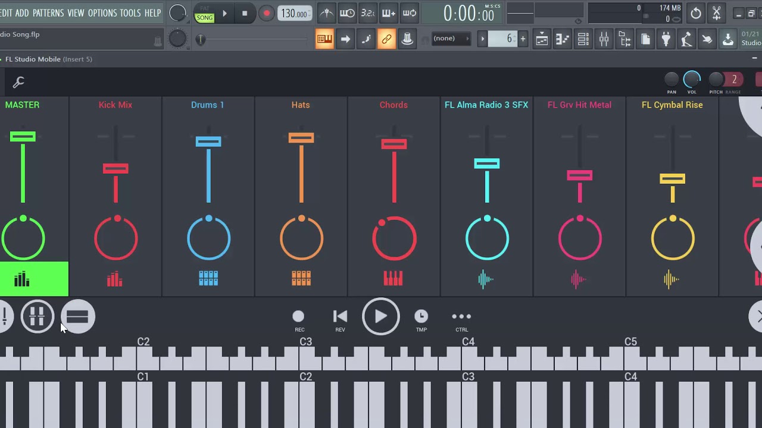Viewport: 762px width, 428px height.
Task: Open the OPTIONS menu
Action: tap(102, 13)
